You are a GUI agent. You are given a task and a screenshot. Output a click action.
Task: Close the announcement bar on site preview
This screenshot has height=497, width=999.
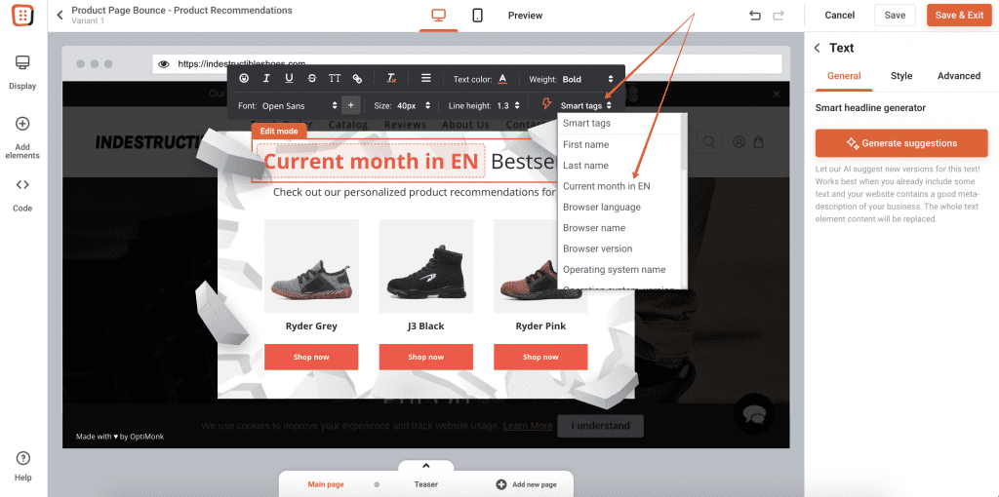776,95
